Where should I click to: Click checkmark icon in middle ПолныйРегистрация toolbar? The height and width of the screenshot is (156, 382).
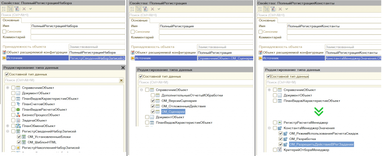159,9
